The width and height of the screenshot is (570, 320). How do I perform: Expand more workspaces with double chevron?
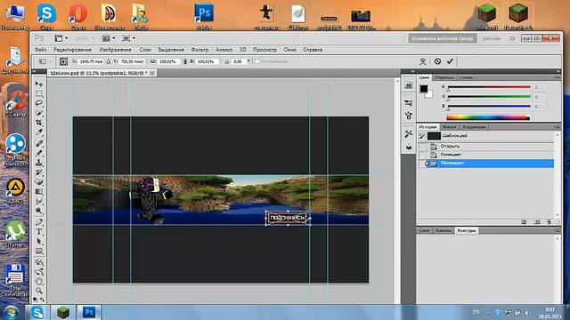512,38
